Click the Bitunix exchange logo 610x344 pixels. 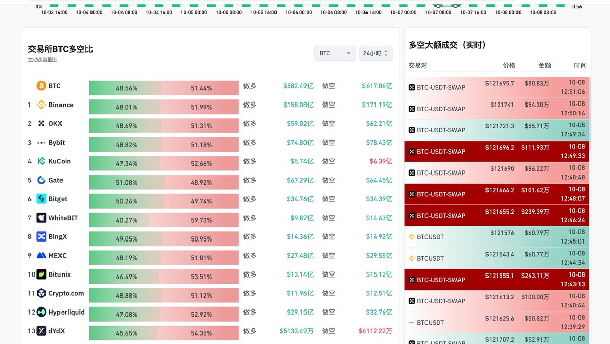[41, 274]
